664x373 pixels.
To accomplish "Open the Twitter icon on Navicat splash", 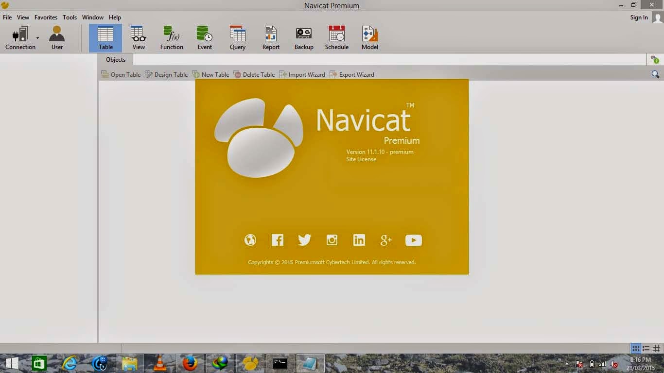I will [305, 240].
